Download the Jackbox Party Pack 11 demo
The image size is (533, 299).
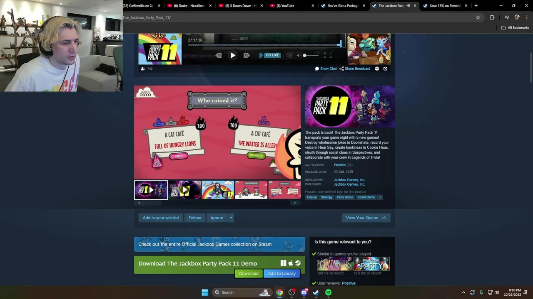click(x=249, y=273)
